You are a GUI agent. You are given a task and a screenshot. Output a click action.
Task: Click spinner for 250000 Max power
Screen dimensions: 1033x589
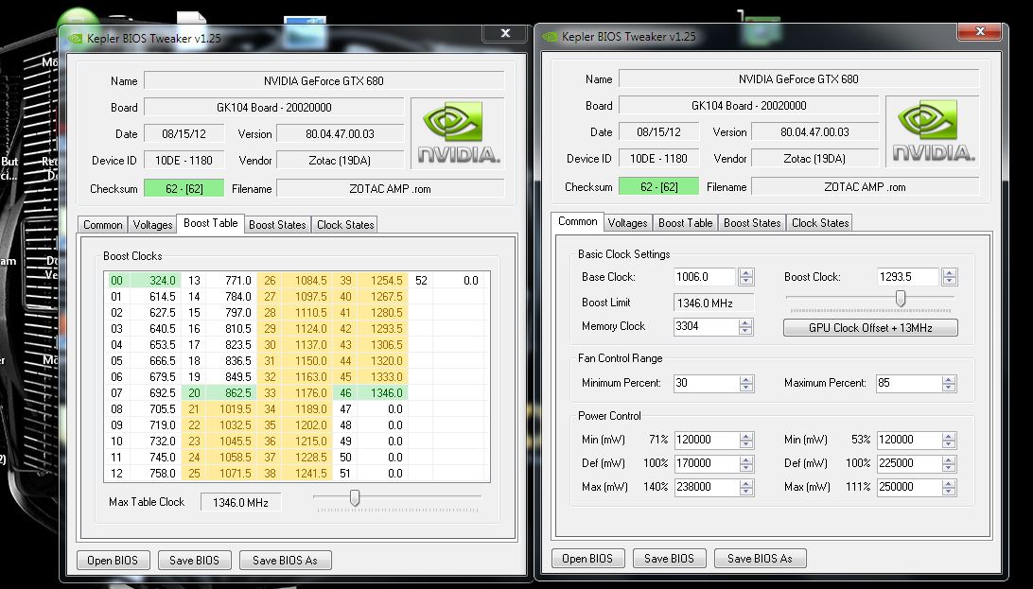coord(949,487)
